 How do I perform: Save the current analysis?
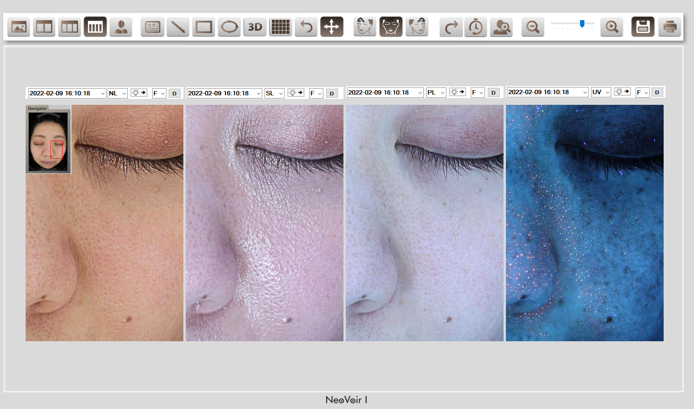tap(643, 27)
